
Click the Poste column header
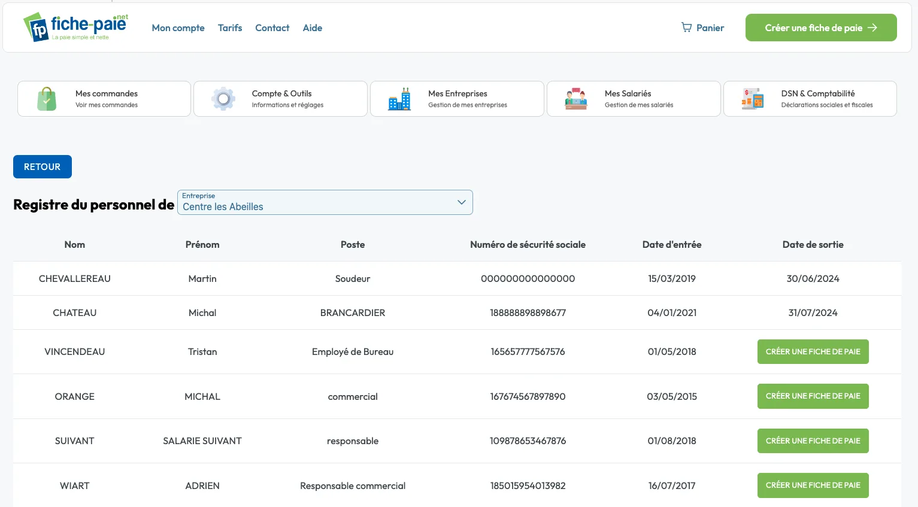(x=353, y=244)
